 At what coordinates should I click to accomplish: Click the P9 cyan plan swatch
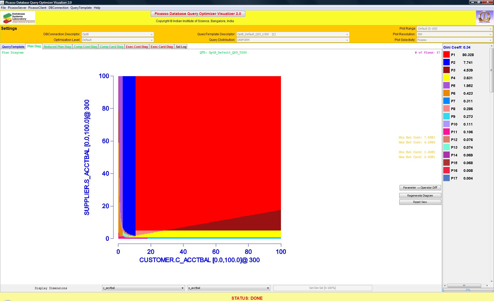[x=446, y=116]
